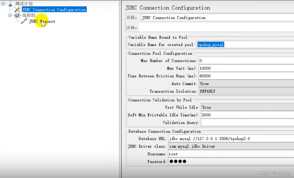Viewport: 294px width, 178px height.
Task: Click the Password field
Action: [x=231, y=162]
